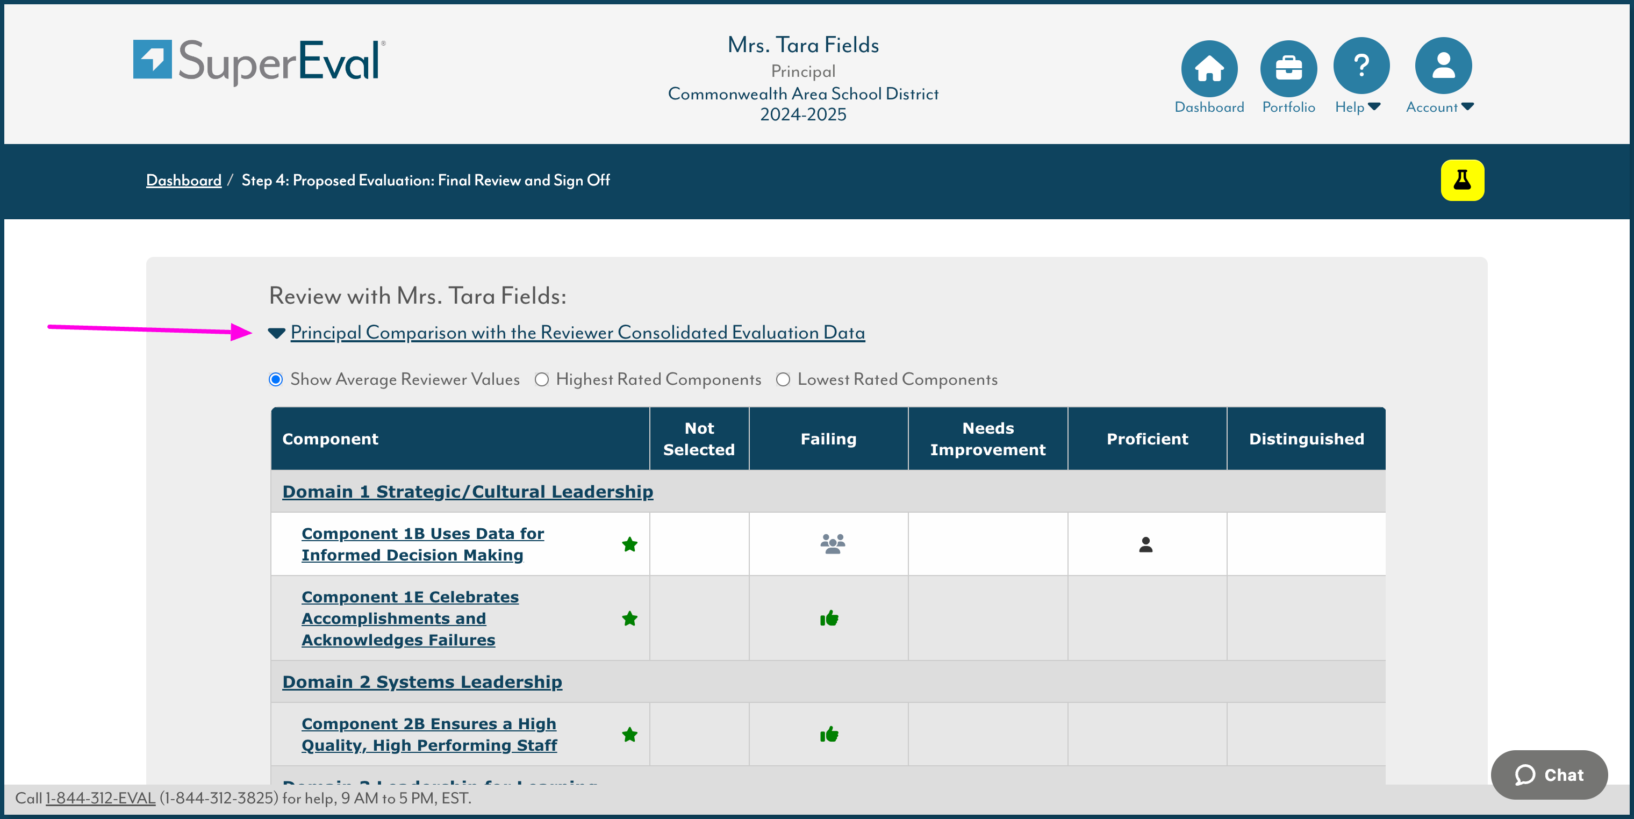
Task: Click the SuperEval logo
Action: point(260,62)
